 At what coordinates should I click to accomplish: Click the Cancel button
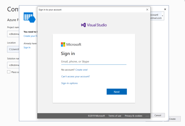[158, 115]
